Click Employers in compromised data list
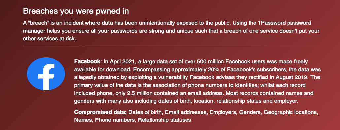340x130 pixels. pyautogui.click(x=222, y=112)
